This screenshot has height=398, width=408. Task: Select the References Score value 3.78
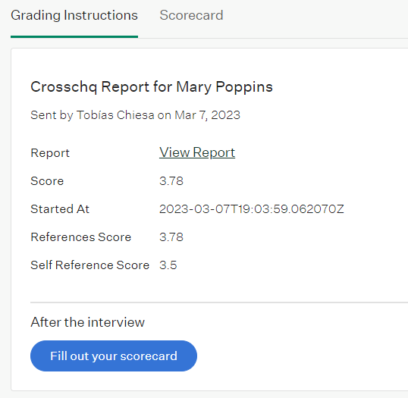171,237
